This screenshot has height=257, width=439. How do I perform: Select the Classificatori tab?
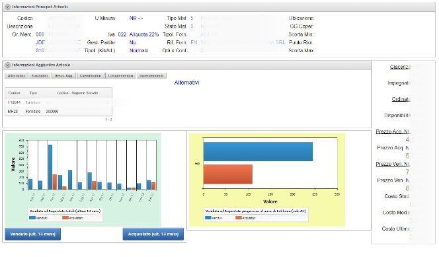click(x=91, y=76)
